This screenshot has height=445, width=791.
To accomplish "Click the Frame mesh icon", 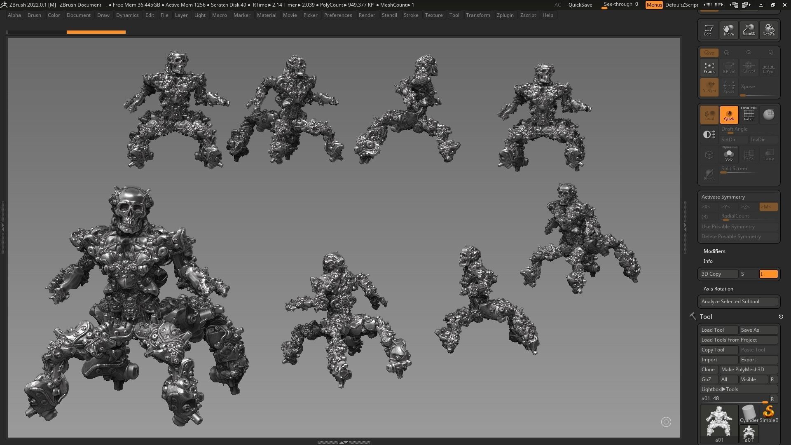I will point(709,68).
